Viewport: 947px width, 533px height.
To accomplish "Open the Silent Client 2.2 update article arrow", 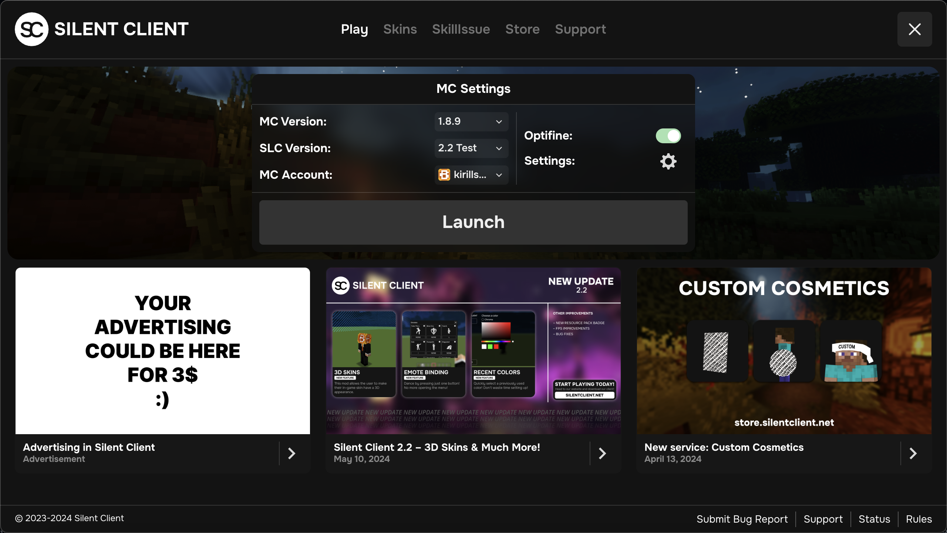I will click(602, 453).
